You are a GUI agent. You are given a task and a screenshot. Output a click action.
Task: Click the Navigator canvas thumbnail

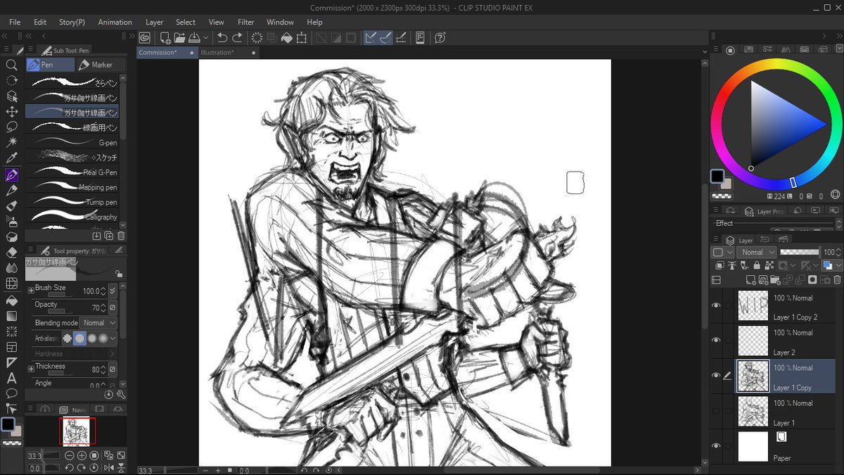[x=76, y=431]
